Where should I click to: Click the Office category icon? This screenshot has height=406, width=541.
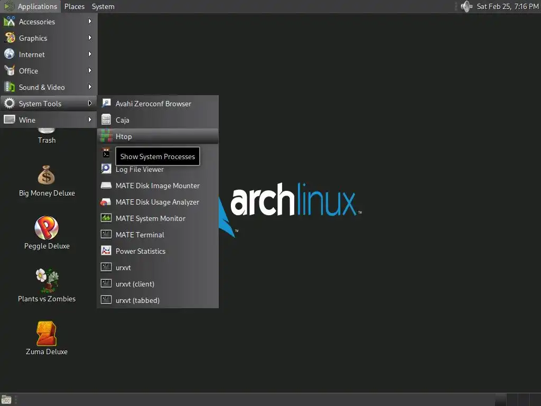[10, 70]
